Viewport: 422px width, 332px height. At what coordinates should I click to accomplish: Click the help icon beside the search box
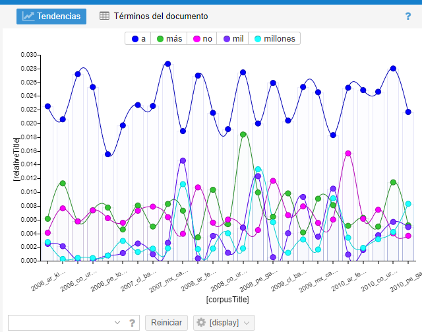click(x=133, y=323)
